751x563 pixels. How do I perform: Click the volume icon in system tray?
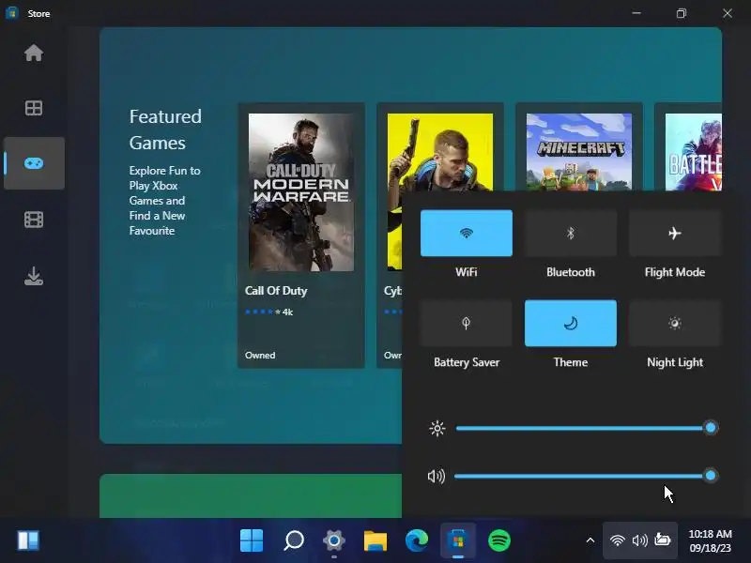[640, 540]
